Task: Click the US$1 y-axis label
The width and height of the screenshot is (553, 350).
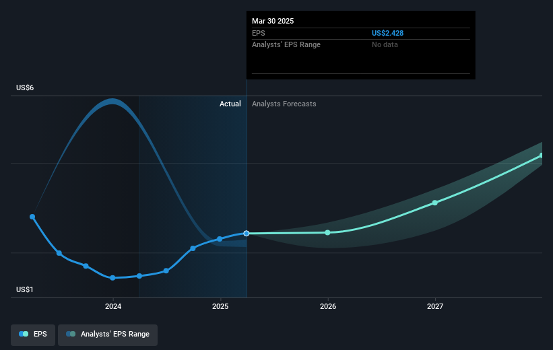Action: (x=24, y=289)
